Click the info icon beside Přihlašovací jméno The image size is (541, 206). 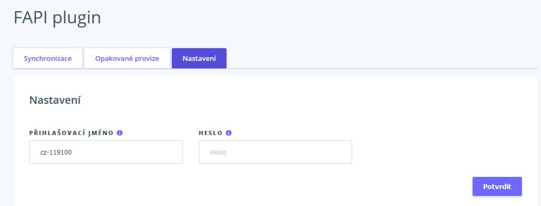point(120,133)
